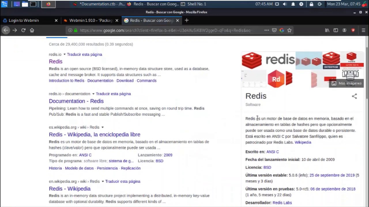Open Más imágenes button
Screen dimensions: 369x207
click(x=347, y=83)
